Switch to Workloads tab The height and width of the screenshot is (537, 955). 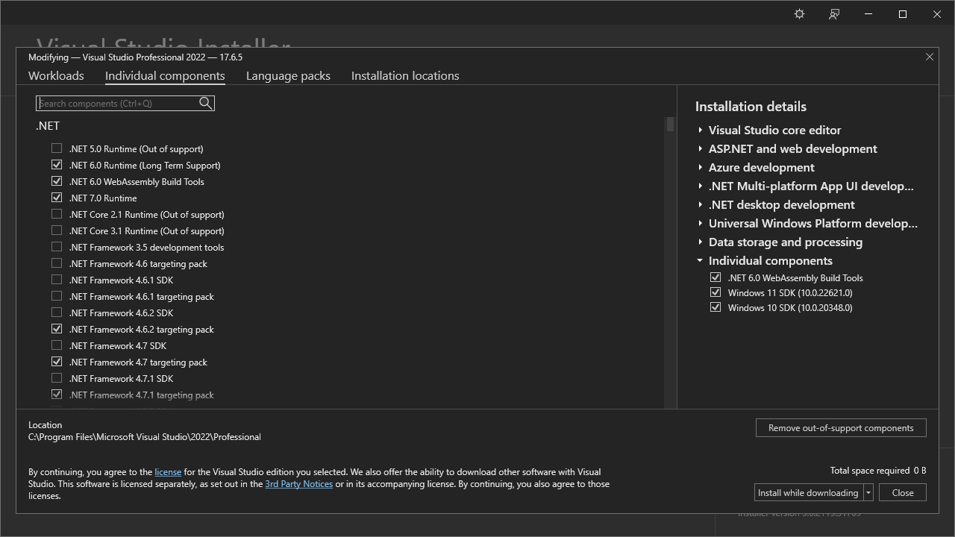pos(56,75)
